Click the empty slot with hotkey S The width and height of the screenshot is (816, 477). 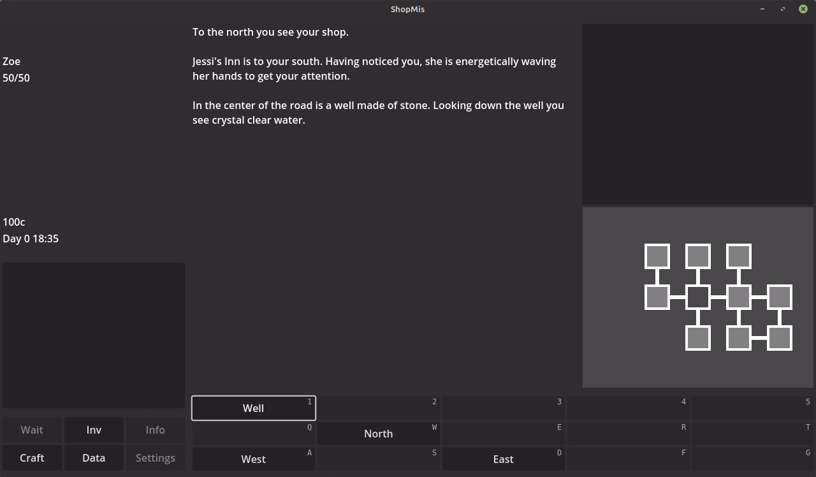(x=379, y=459)
